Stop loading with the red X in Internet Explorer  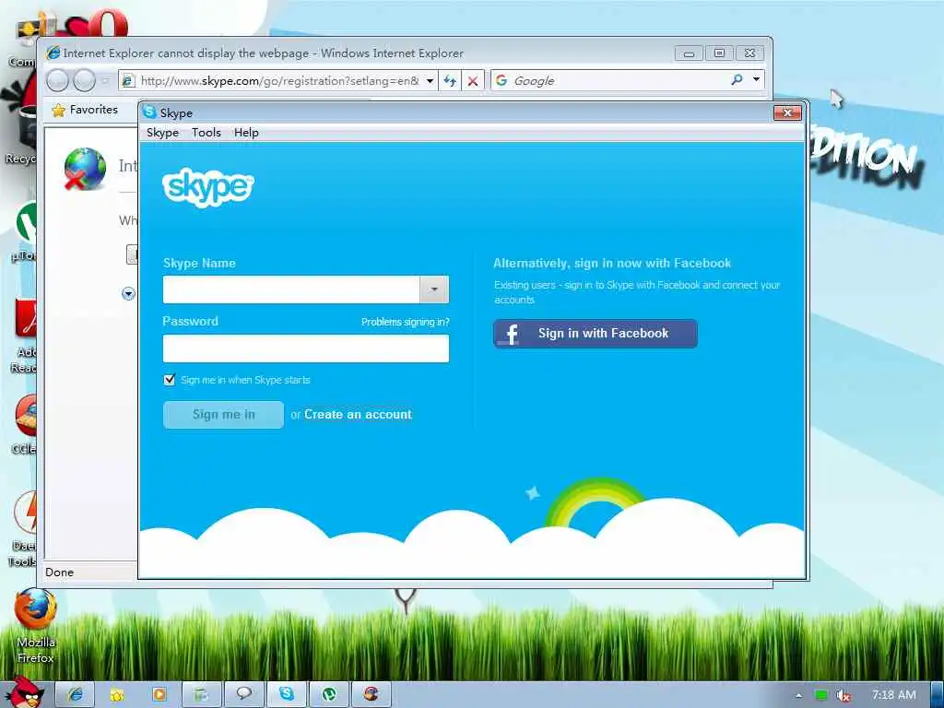[473, 81]
